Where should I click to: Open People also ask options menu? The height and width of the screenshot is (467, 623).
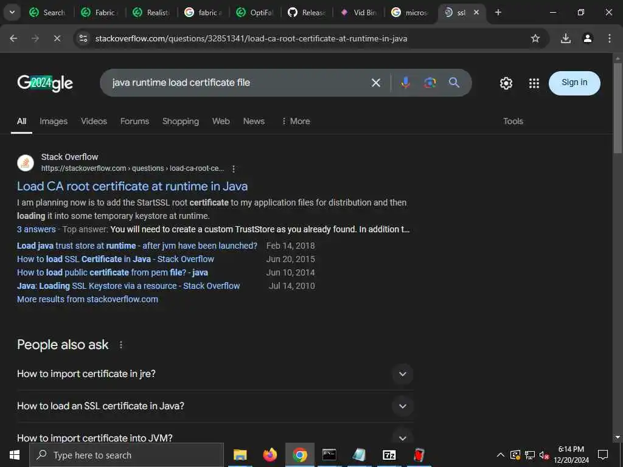121,345
